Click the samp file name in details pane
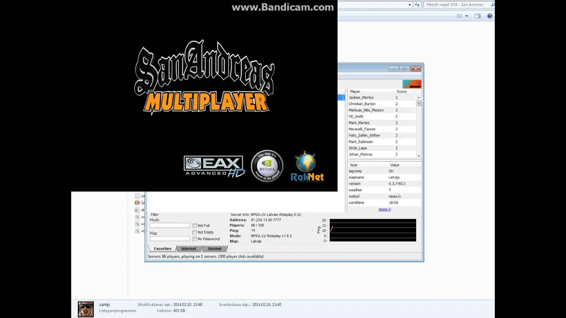566x318 pixels. 104,304
